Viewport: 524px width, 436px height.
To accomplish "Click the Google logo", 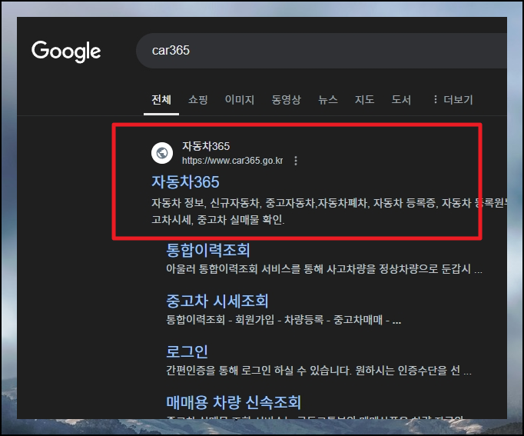I will [66, 52].
